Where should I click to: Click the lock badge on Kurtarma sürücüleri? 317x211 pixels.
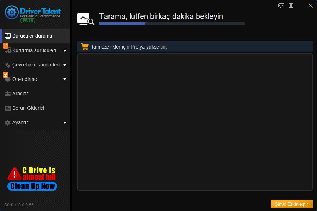point(6,46)
